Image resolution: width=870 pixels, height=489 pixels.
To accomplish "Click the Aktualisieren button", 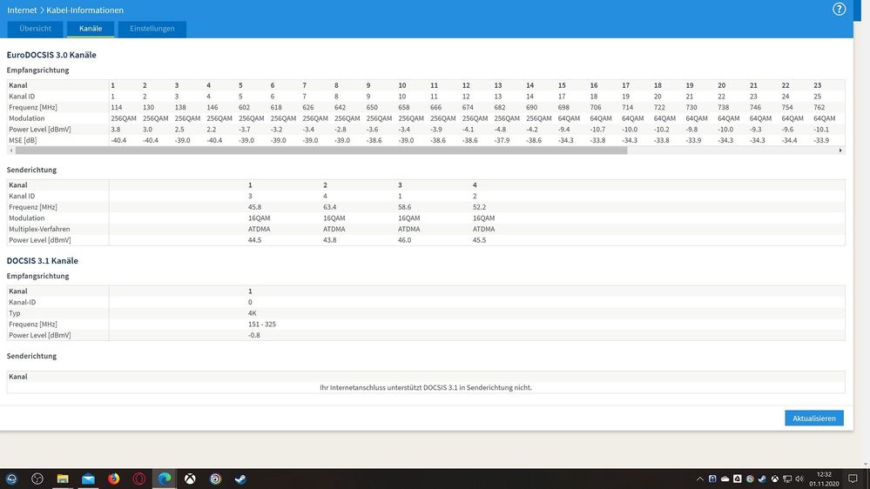I will tap(814, 418).
